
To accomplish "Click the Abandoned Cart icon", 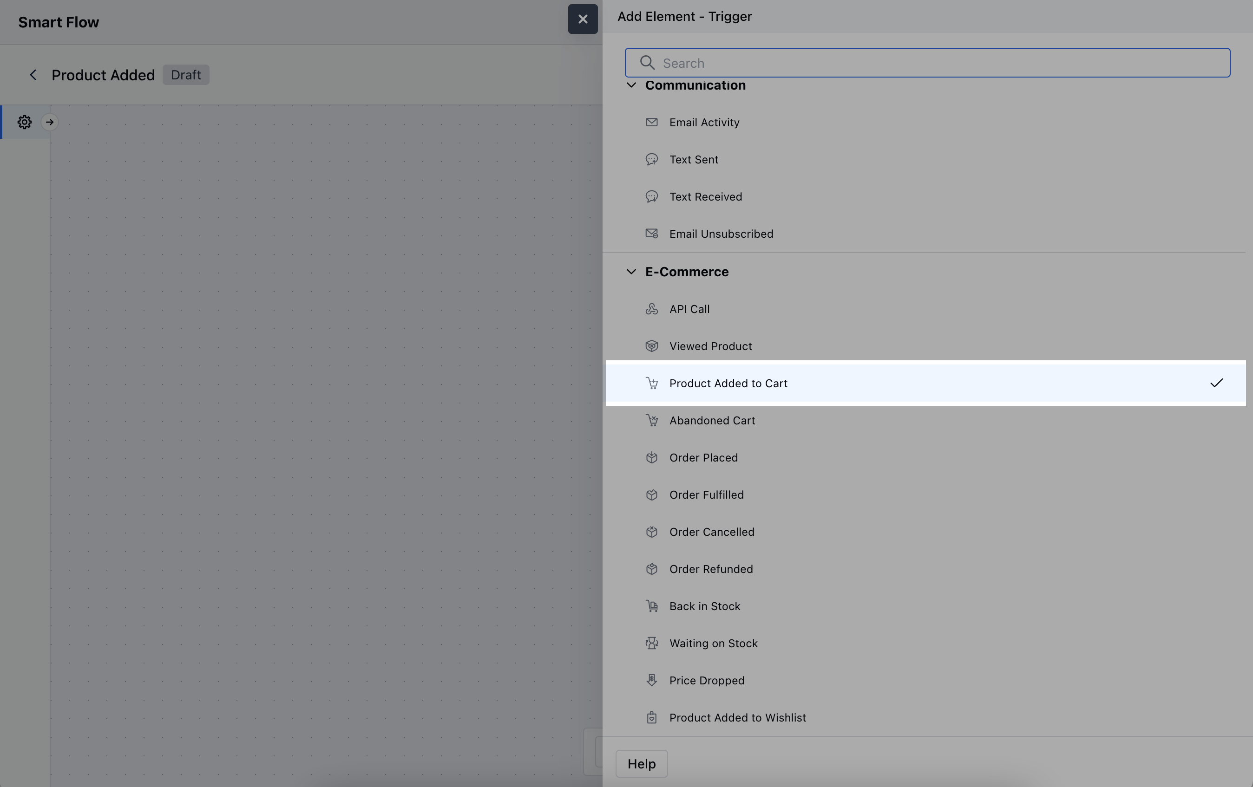I will point(651,420).
